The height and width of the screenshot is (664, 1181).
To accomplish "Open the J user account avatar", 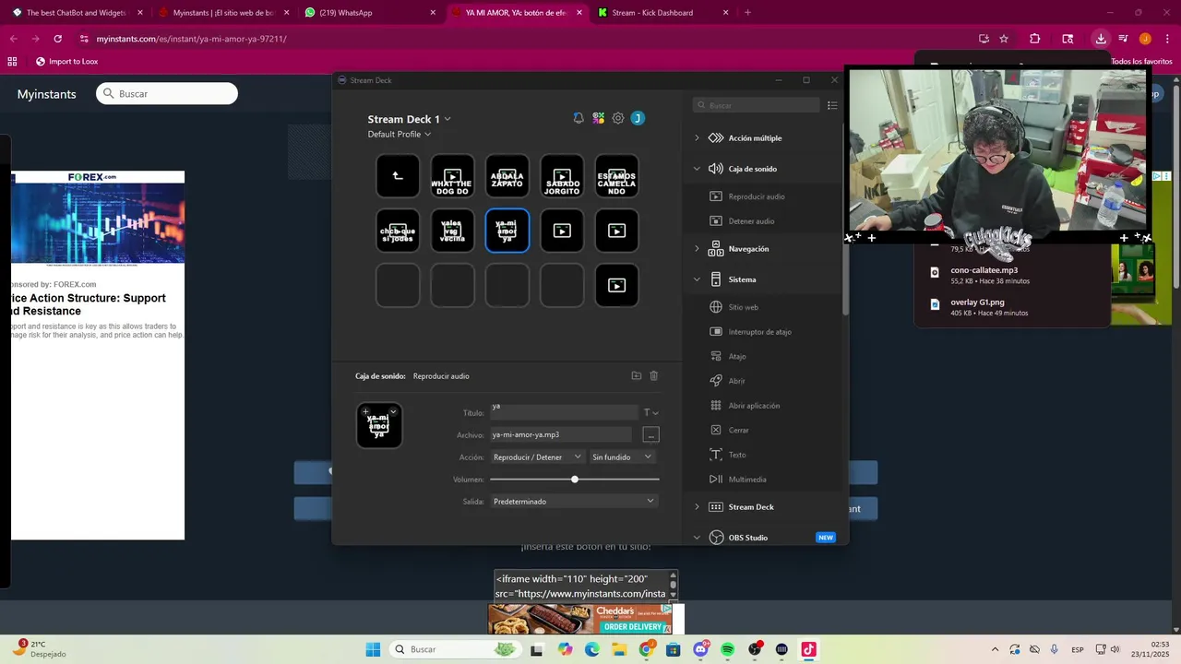I will point(638,118).
